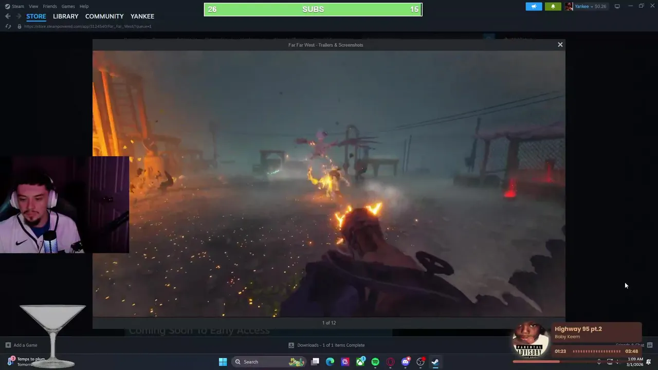Open Task View on the taskbar

point(315,362)
